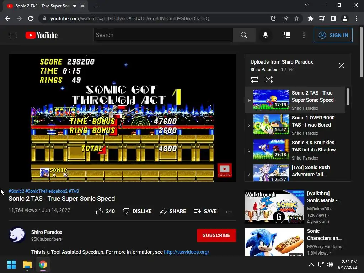Click SIGN IN button

pos(333,35)
